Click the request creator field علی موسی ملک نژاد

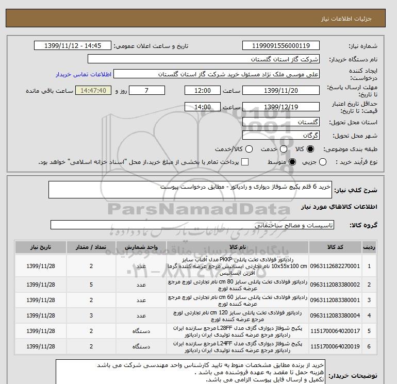(217, 74)
